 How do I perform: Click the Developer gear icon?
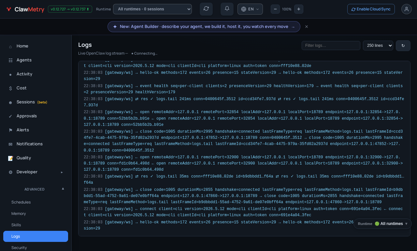coord(10,172)
